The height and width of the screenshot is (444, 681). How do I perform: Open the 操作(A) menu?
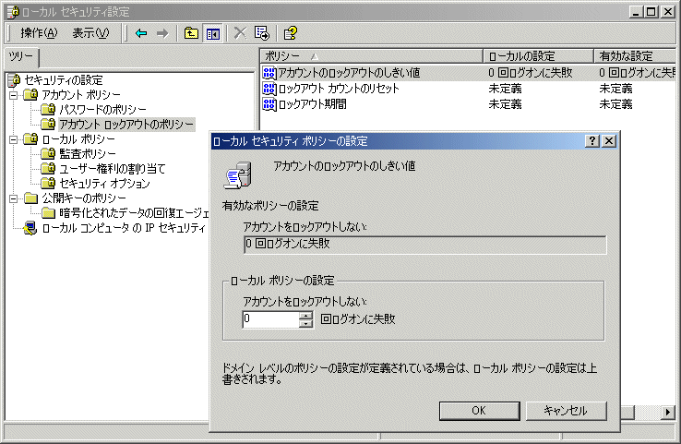pyautogui.click(x=39, y=33)
